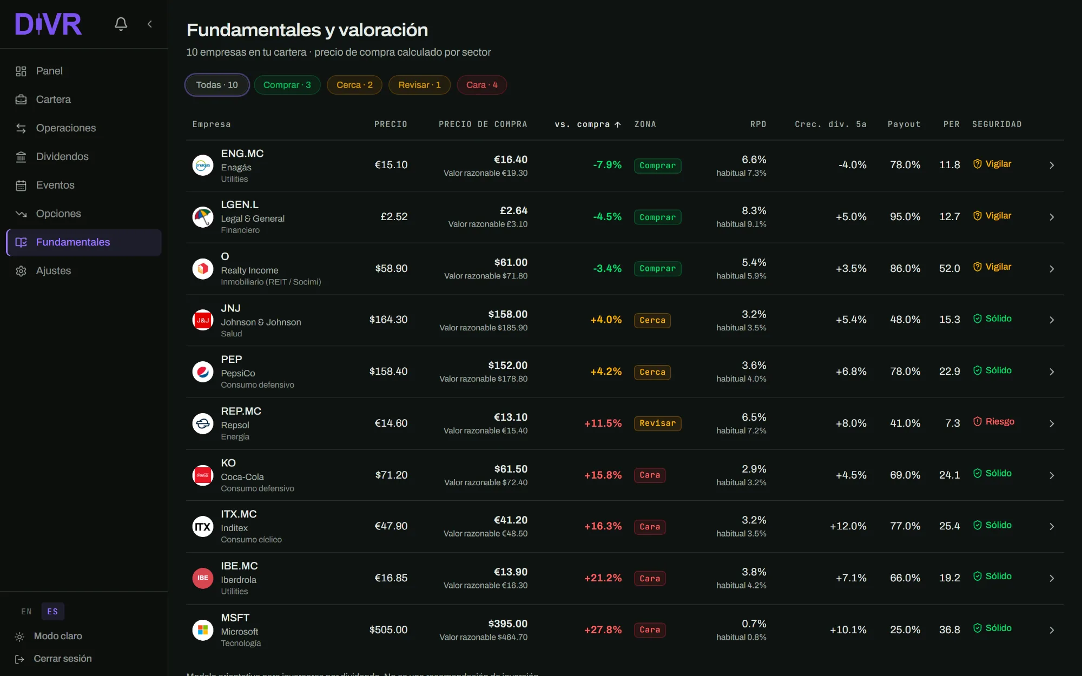Go to Cartera

(84, 100)
